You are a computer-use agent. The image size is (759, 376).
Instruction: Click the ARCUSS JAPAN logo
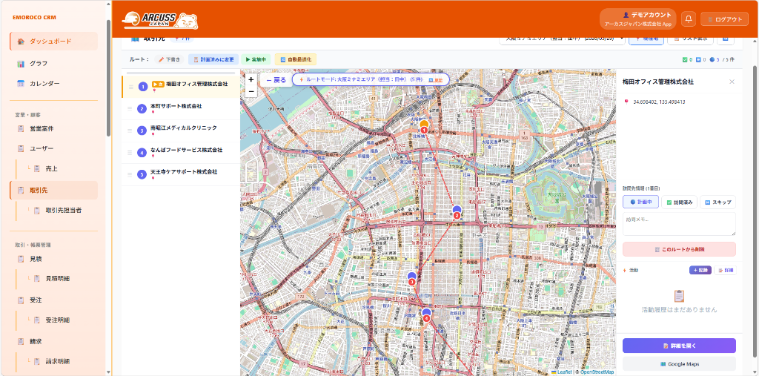pyautogui.click(x=160, y=20)
